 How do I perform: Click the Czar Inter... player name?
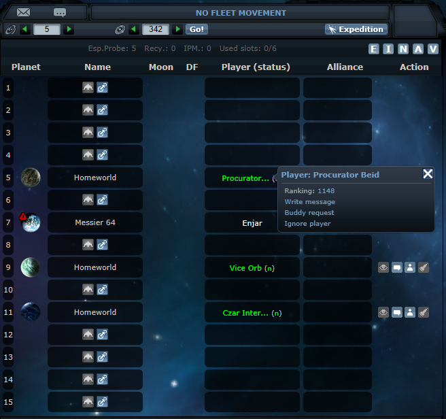click(x=245, y=313)
